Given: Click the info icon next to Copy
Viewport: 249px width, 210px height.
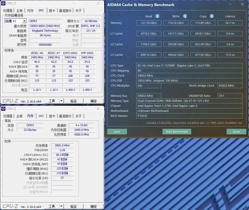Looking at the screenshot, I should (212, 16).
